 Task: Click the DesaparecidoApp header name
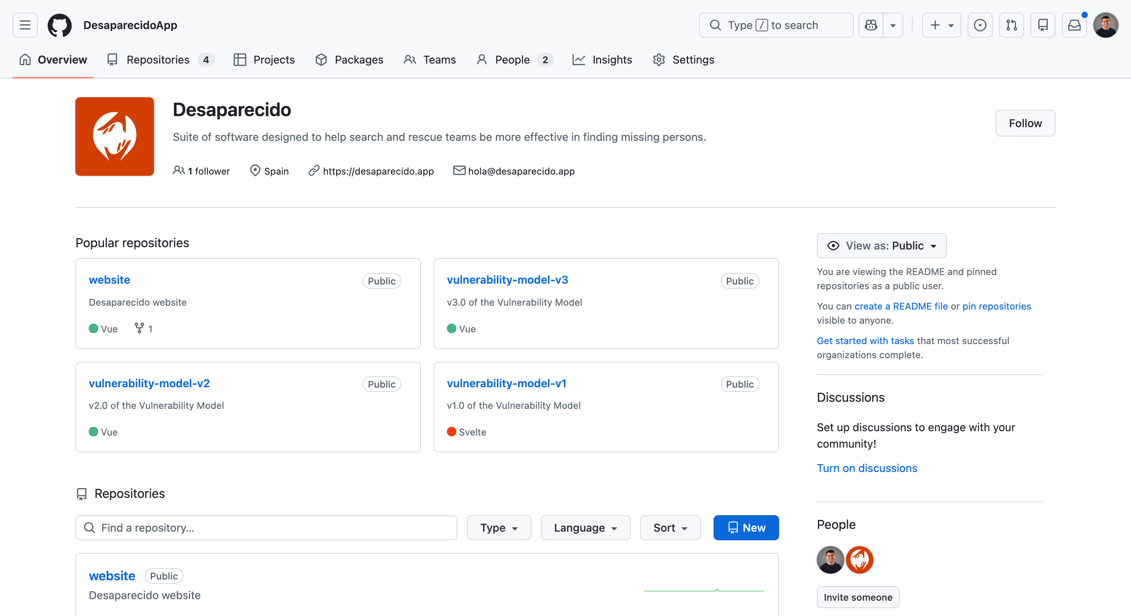(130, 25)
